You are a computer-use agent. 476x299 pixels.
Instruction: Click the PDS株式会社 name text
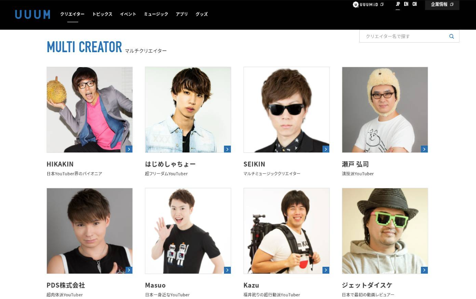click(x=66, y=285)
